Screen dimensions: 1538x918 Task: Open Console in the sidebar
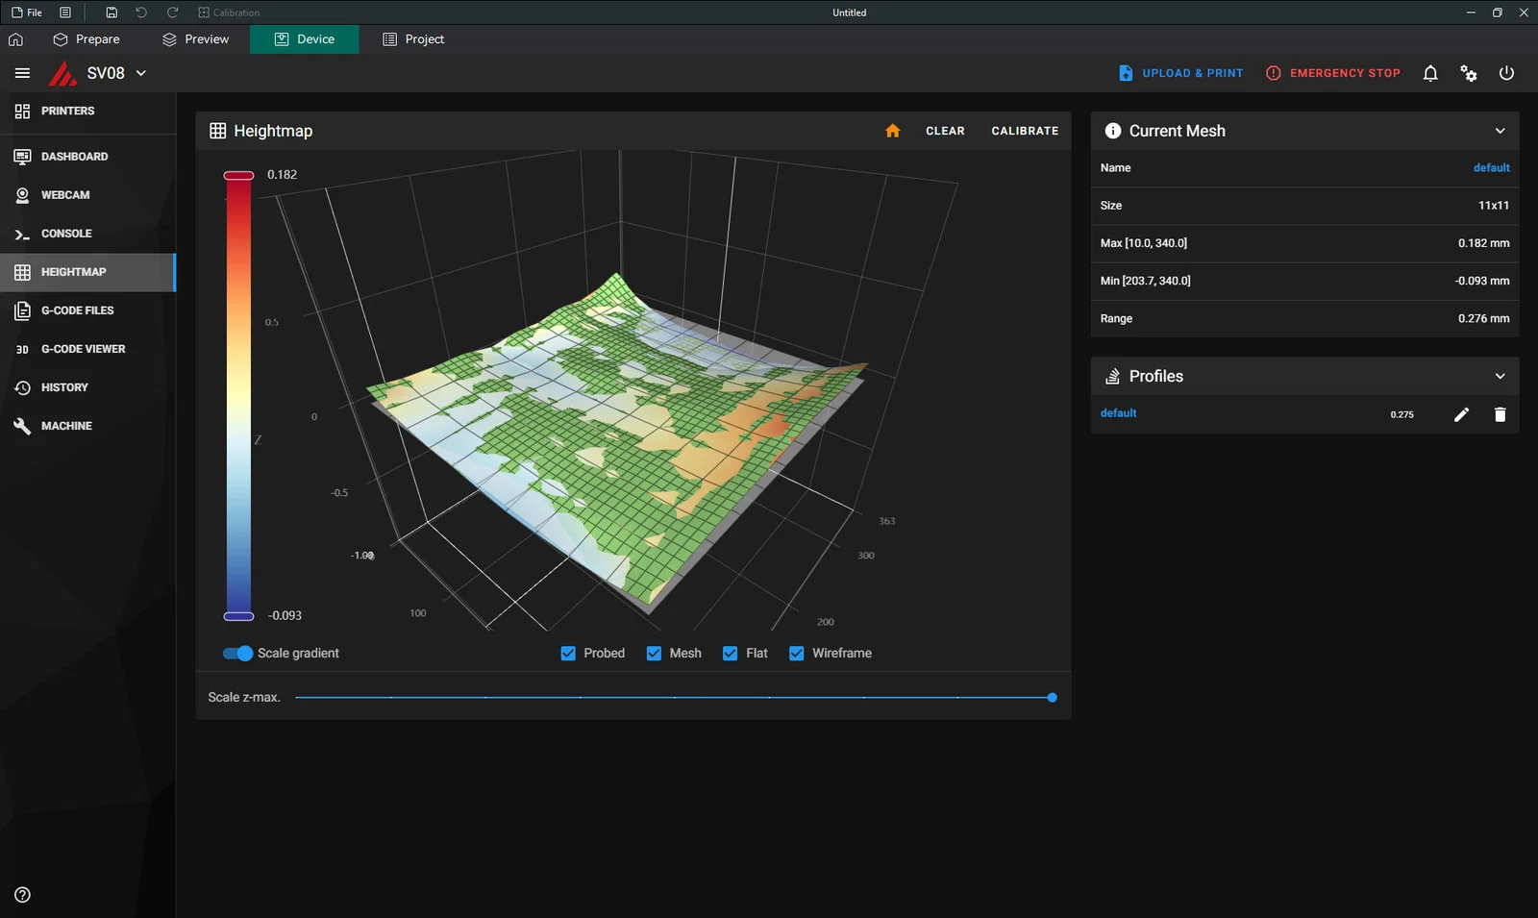[x=65, y=234]
